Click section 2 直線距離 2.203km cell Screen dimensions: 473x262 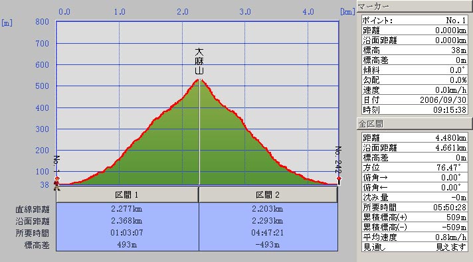click(268, 209)
